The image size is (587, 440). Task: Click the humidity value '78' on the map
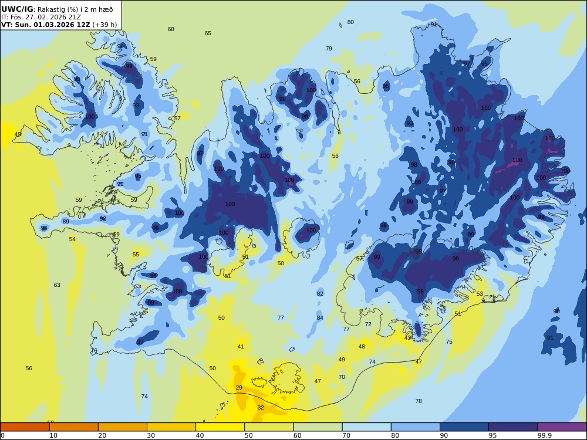pyautogui.click(x=419, y=401)
